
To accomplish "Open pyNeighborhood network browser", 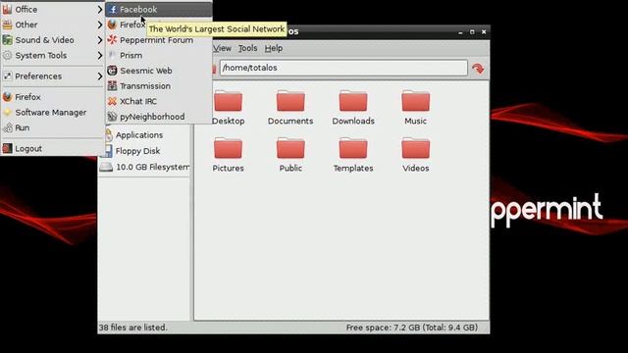I will [x=159, y=117].
